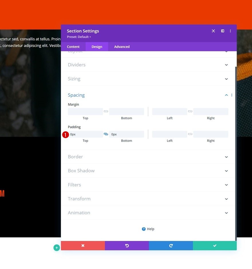Expand the Box Shadow settings group

[148, 171]
